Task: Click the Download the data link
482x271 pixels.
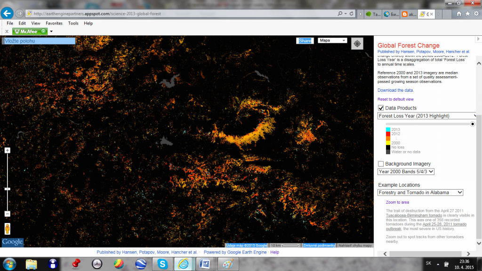Action: (x=395, y=90)
